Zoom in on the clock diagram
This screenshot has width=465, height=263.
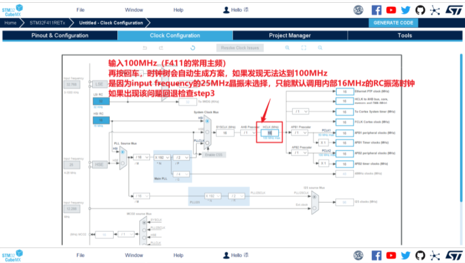[287, 48]
